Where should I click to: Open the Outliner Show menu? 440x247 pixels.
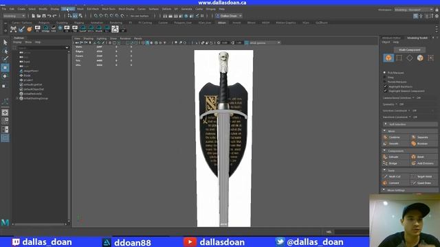[x=28, y=42]
